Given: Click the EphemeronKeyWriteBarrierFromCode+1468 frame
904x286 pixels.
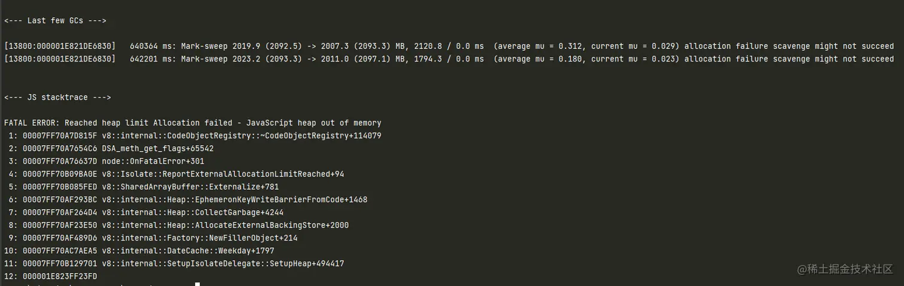Looking at the screenshot, I should point(234,200).
